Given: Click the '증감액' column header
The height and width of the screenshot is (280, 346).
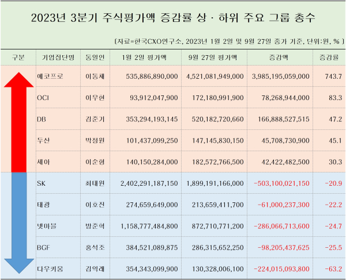Looking at the screenshot, I should point(279,57).
